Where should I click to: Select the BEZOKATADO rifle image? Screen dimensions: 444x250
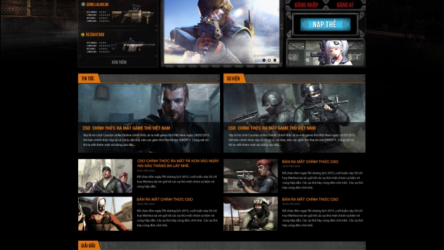click(x=133, y=45)
